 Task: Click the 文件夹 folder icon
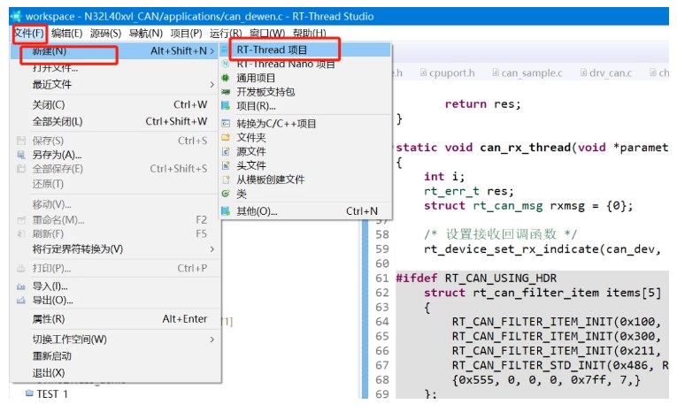(226, 138)
